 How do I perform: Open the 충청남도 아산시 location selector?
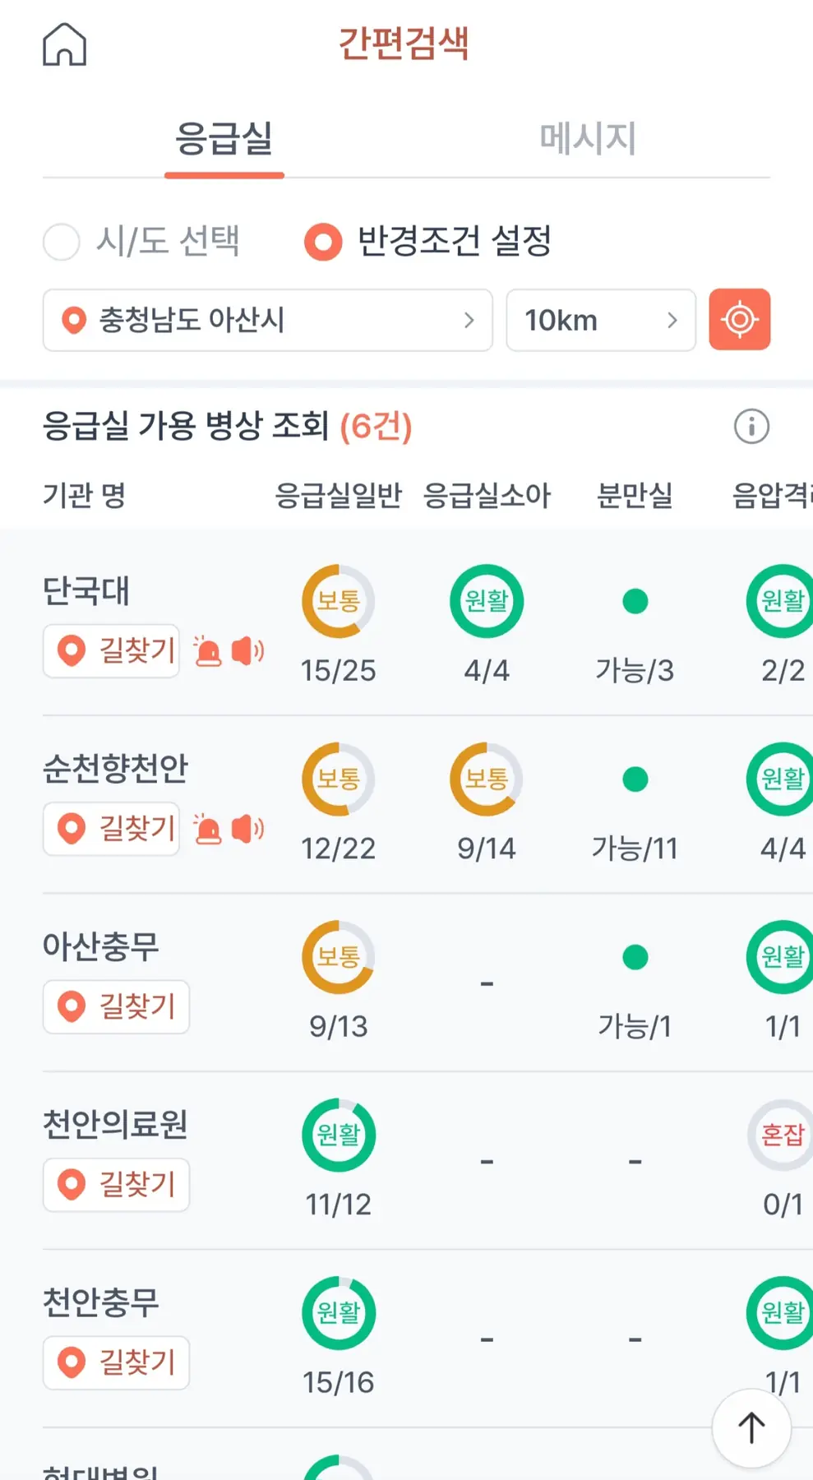tap(267, 320)
